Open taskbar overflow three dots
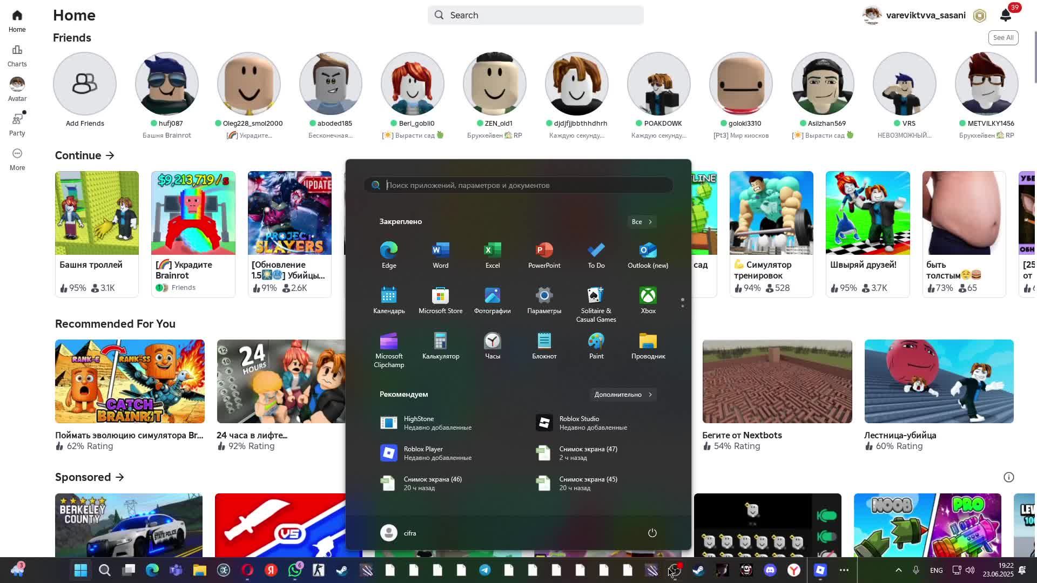1037x583 pixels. (x=844, y=570)
